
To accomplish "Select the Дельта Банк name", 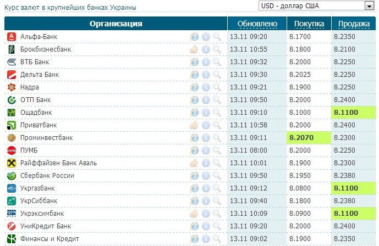I will tap(40, 75).
